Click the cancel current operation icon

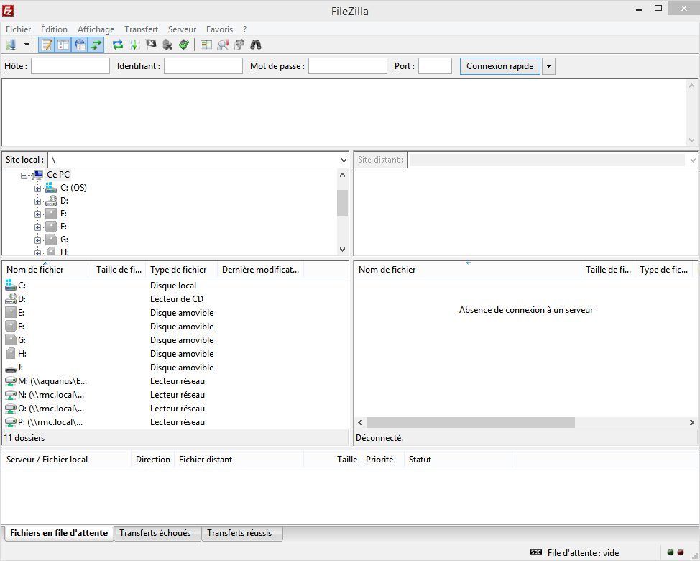click(151, 45)
